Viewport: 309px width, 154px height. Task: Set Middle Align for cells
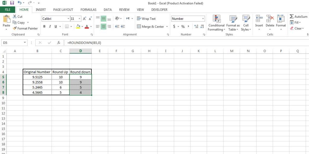[104, 19]
